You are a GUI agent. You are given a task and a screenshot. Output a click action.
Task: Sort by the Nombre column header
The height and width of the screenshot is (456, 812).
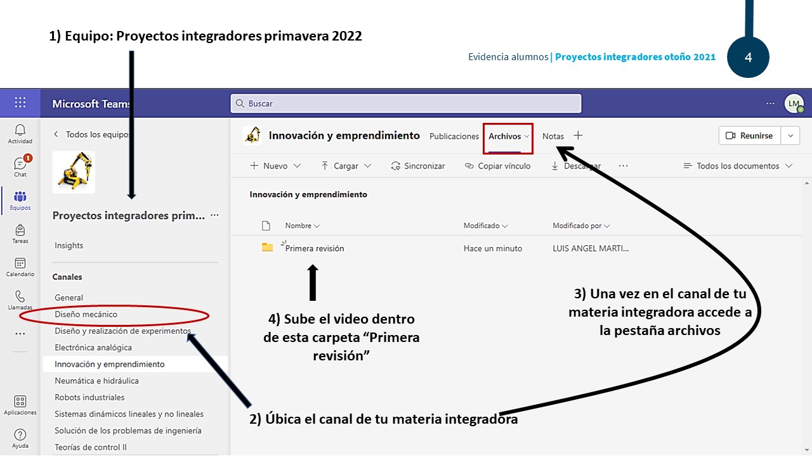[x=303, y=225]
